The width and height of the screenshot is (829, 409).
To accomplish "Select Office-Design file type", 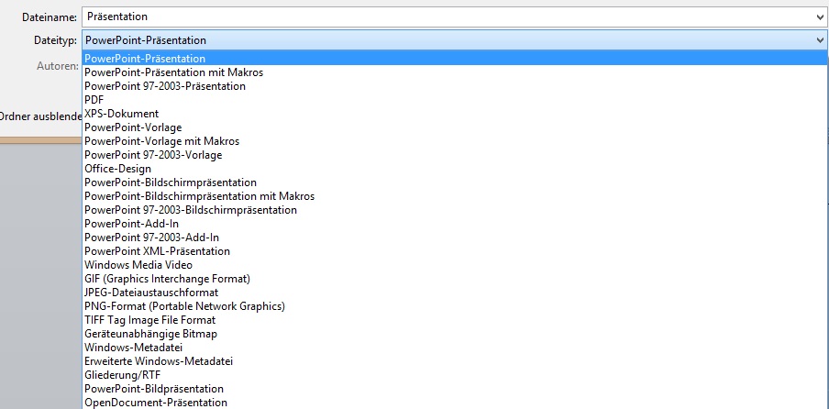I will (x=455, y=168).
